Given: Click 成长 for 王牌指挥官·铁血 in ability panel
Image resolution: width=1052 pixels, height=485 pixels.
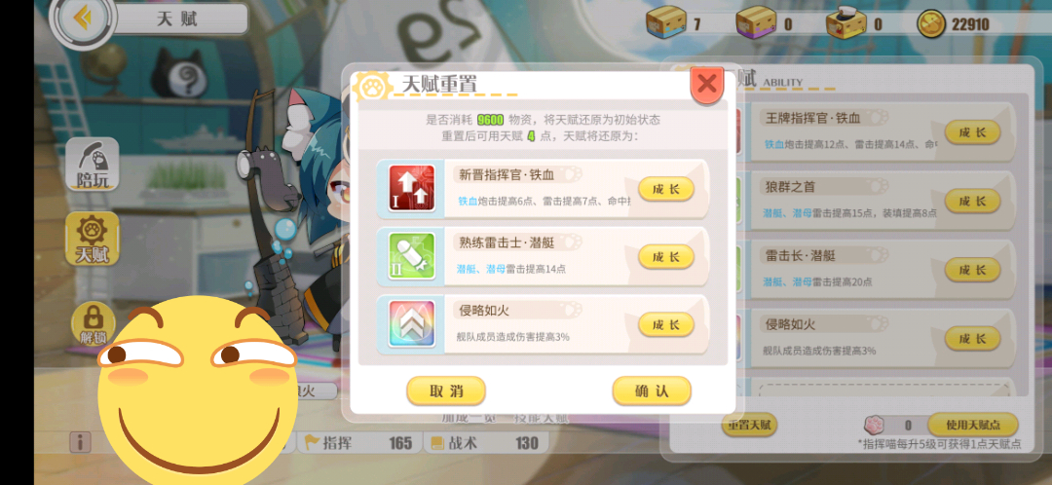Looking at the screenshot, I should tap(972, 132).
